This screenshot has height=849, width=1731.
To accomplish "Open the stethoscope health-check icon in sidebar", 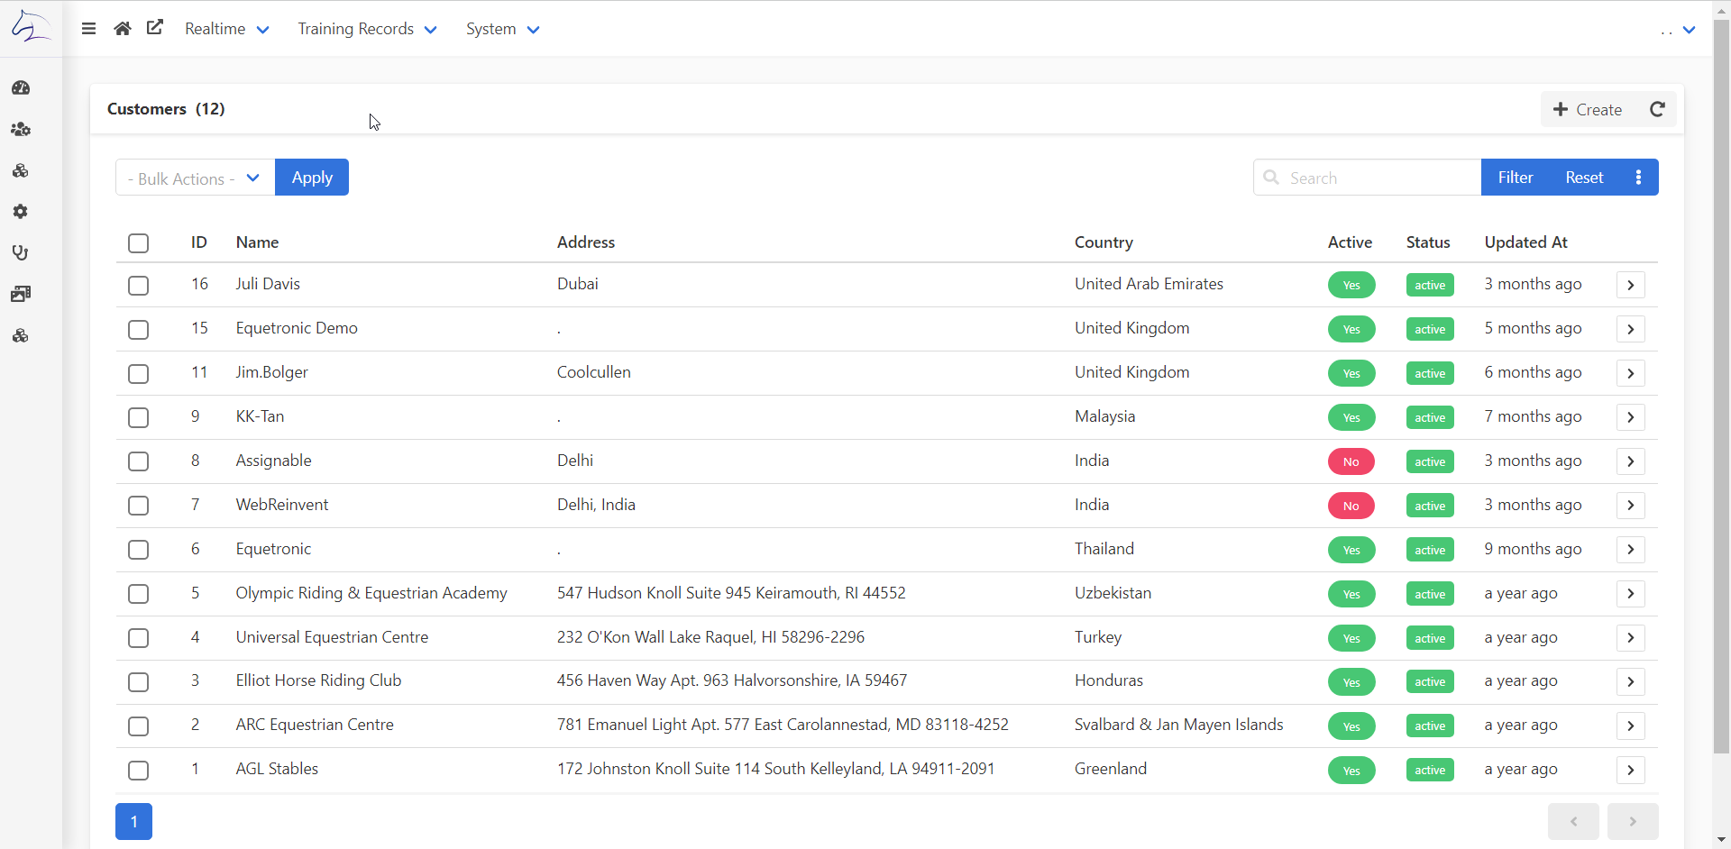I will (x=20, y=252).
